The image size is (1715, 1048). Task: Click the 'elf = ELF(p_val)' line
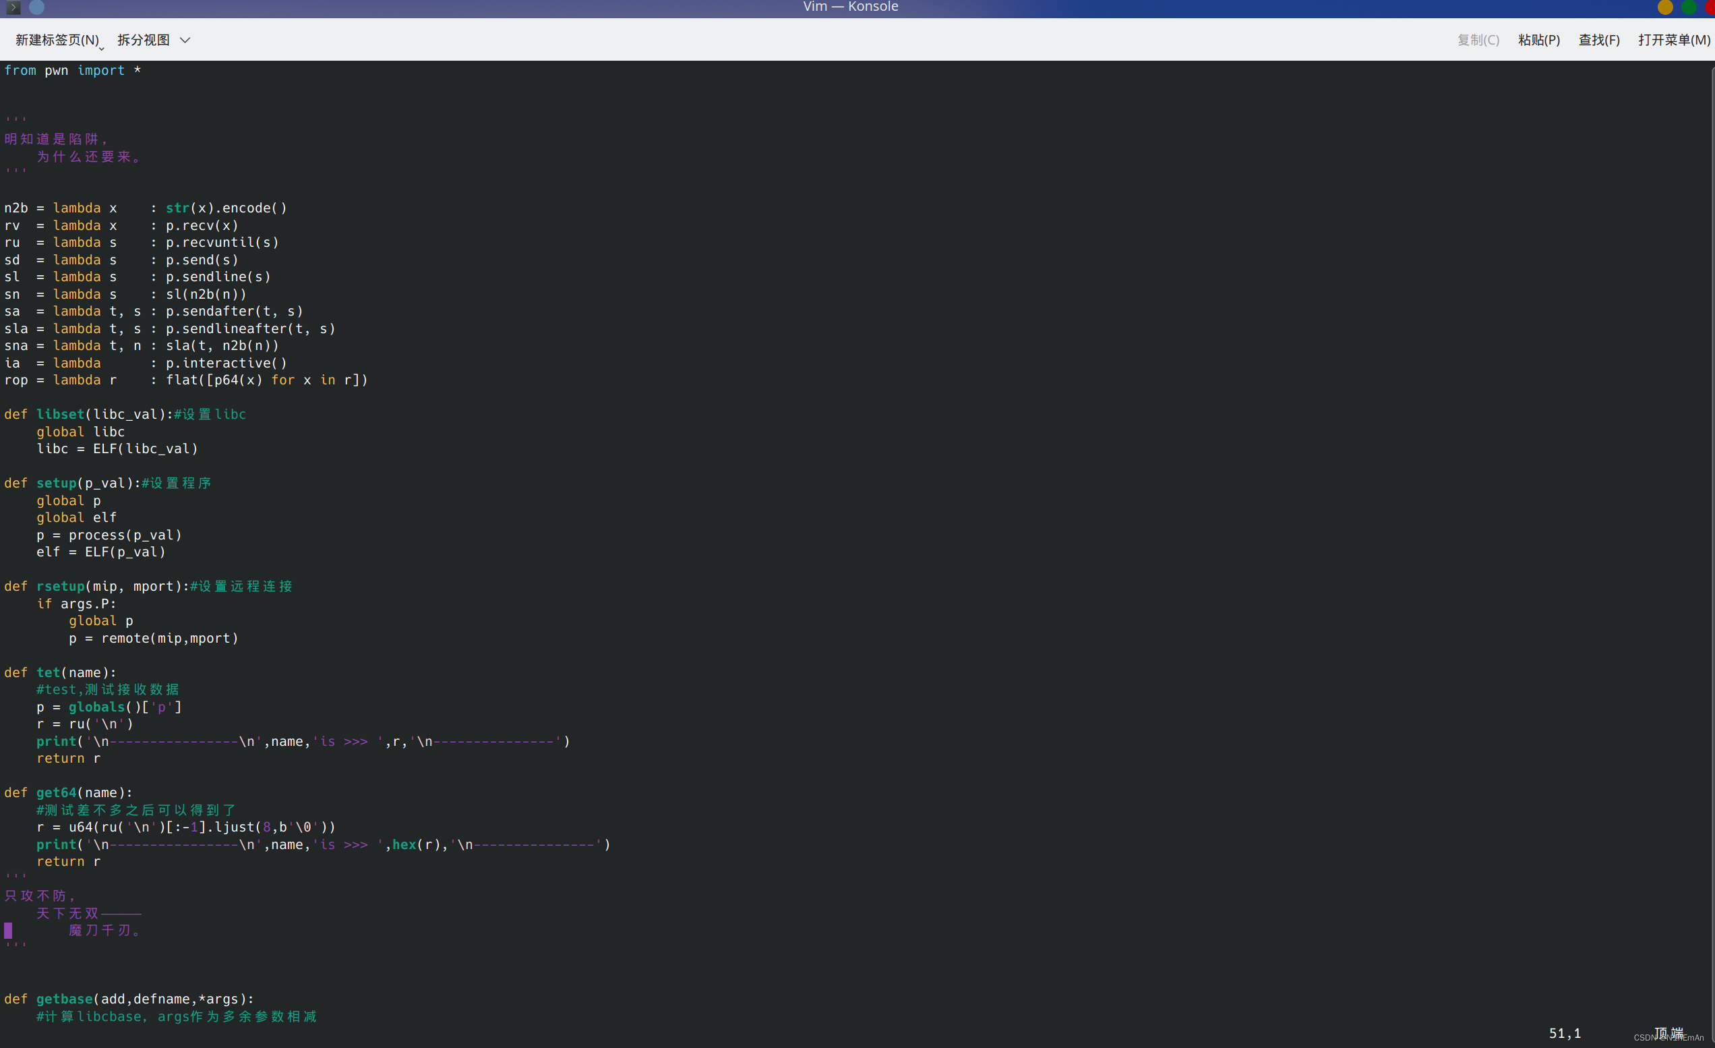[101, 552]
